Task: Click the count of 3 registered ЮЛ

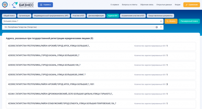Action: click(x=167, y=84)
